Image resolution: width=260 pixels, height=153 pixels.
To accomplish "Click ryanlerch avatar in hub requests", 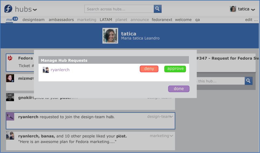I will 46,70.
